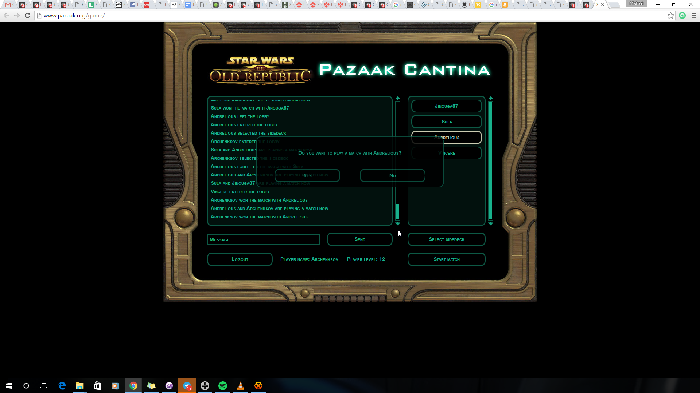Open the Chrome hamburger menu
This screenshot has height=393, width=700.
694,15
